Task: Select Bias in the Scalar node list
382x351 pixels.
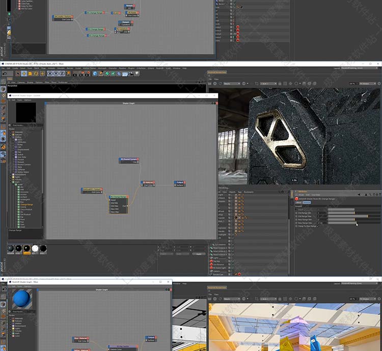Action: 22,202
